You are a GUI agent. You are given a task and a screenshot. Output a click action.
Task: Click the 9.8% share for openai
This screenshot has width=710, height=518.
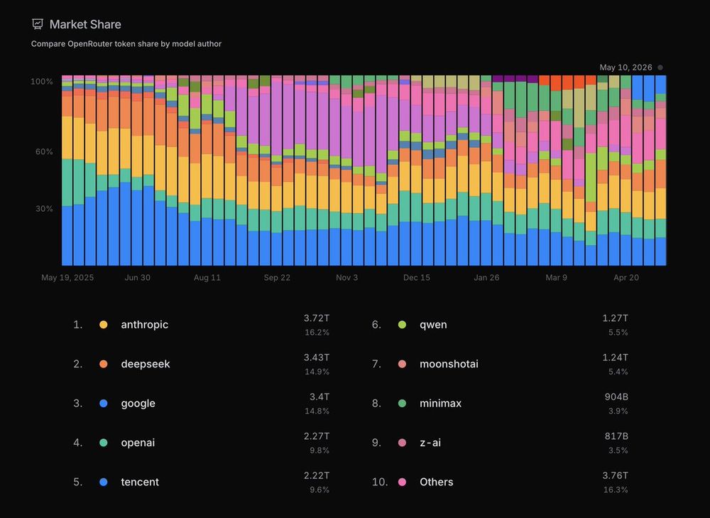pos(319,451)
